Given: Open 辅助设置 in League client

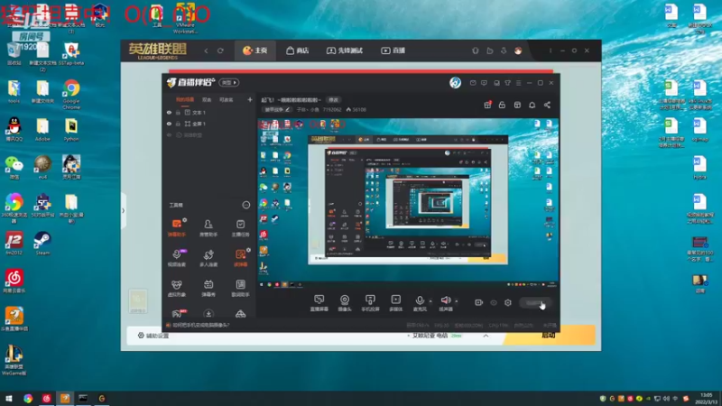Looking at the screenshot, I should (x=153, y=336).
